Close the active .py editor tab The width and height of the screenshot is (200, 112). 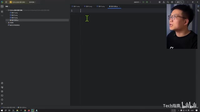click(119, 6)
